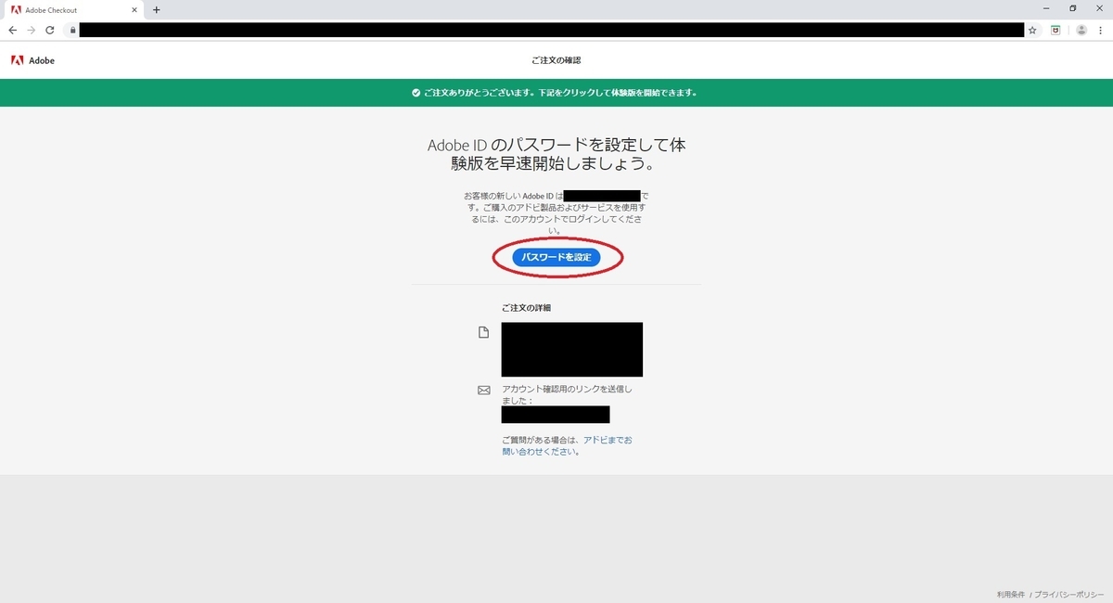Go forward in browser history

point(31,30)
